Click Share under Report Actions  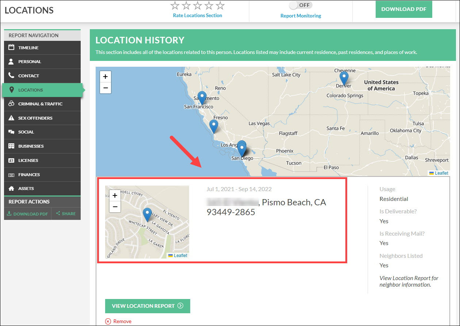pos(66,214)
